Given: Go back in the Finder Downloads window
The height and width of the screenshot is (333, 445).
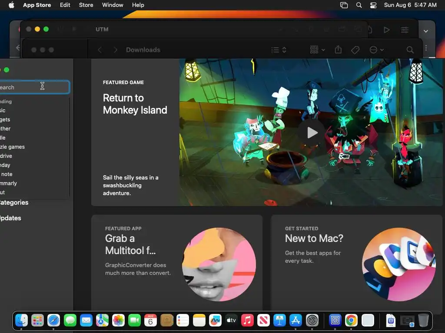Looking at the screenshot, I should (100, 50).
